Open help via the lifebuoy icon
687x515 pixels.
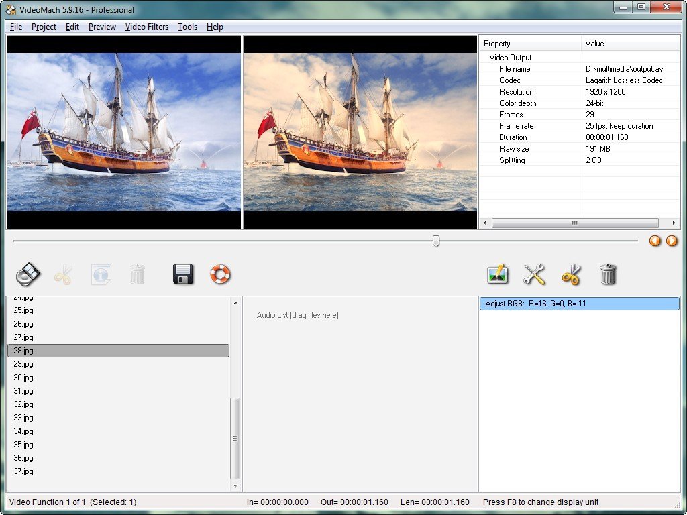click(220, 274)
